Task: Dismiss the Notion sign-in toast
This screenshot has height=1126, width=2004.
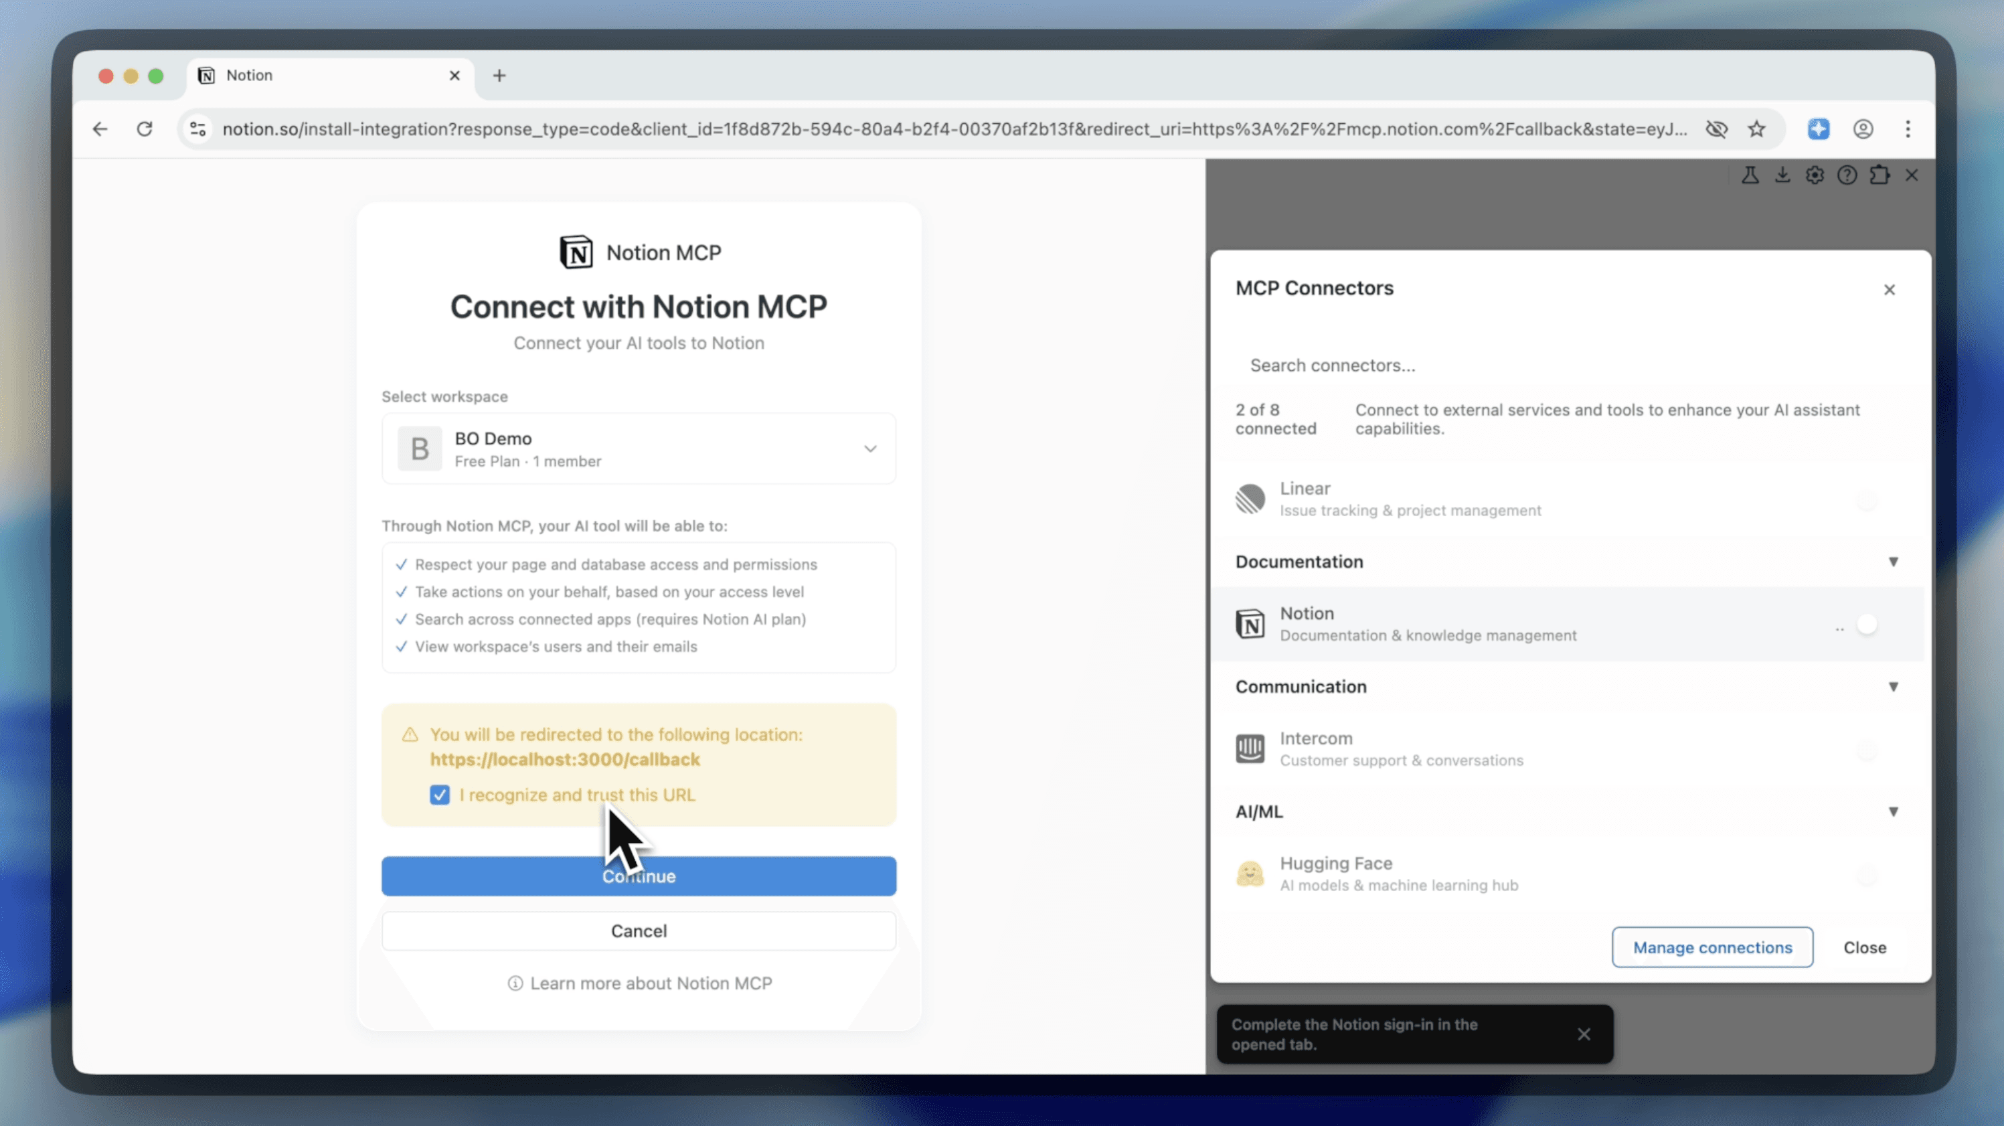Action: [x=1583, y=1034]
